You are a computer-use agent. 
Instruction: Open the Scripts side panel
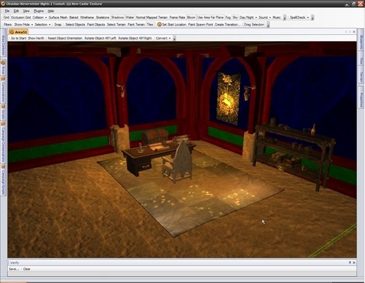3,114
